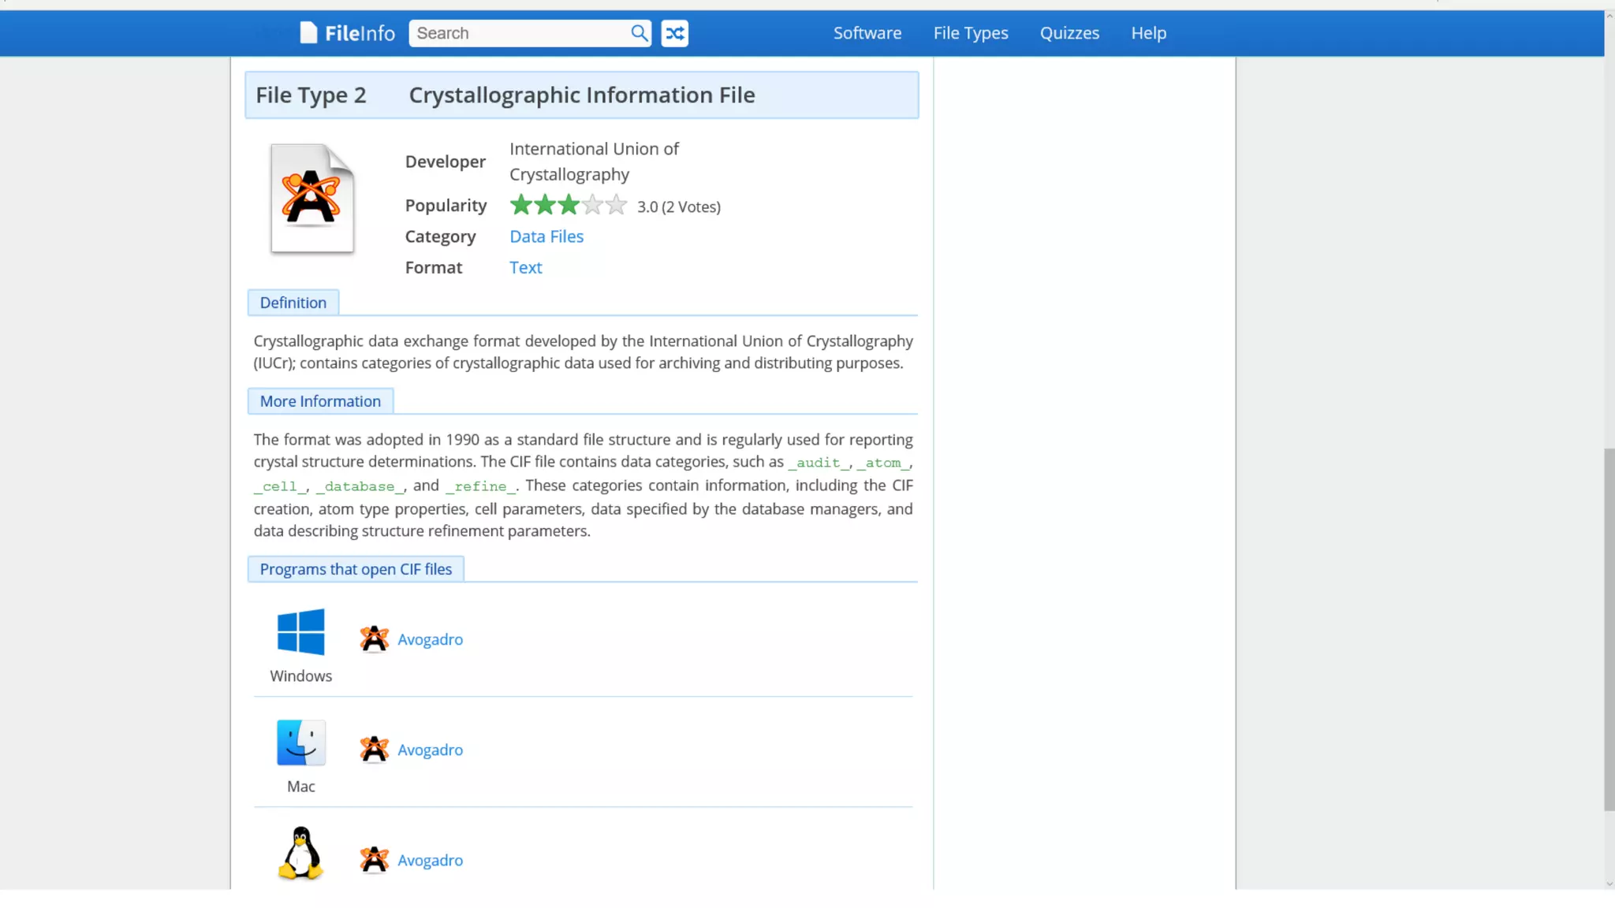Click the page vertical scrollbar thumb
This screenshot has height=908, width=1615.
[x=1609, y=629]
